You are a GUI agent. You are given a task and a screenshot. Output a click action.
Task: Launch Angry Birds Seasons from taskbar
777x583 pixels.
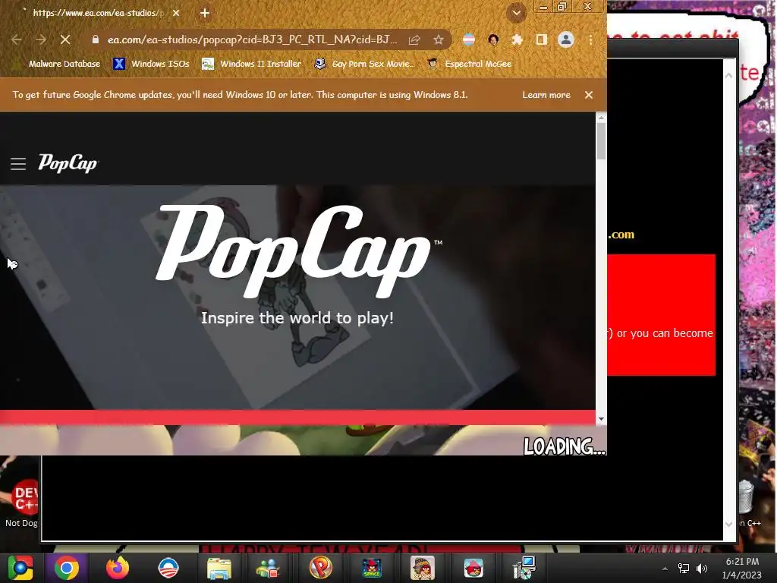coord(422,568)
